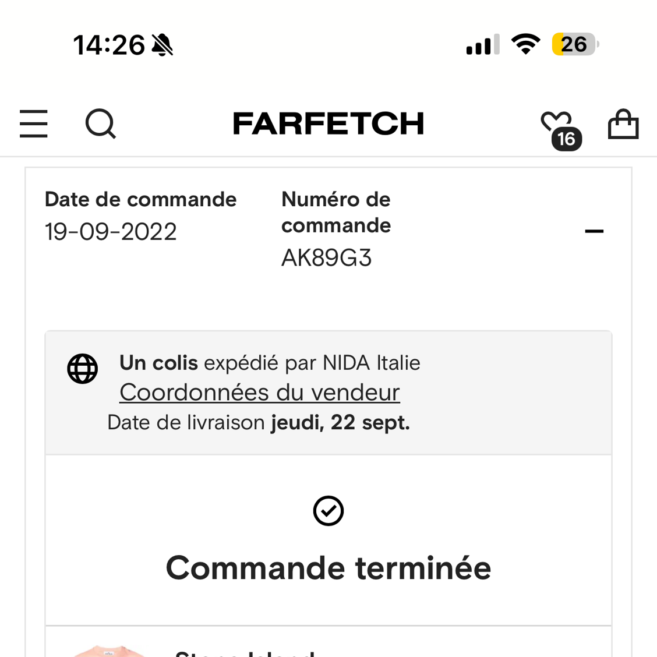Tap the wishlist count badge 16
The width and height of the screenshot is (657, 657).
point(567,139)
